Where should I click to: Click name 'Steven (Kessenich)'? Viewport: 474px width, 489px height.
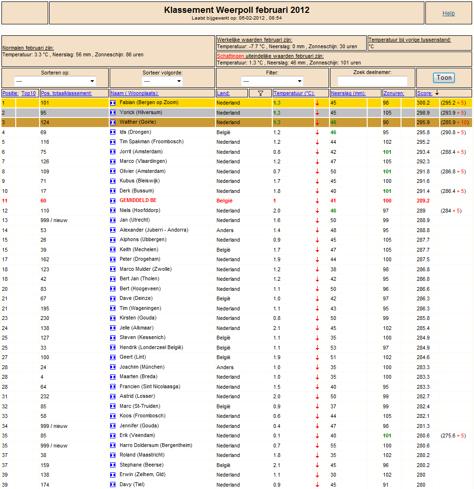click(143, 338)
